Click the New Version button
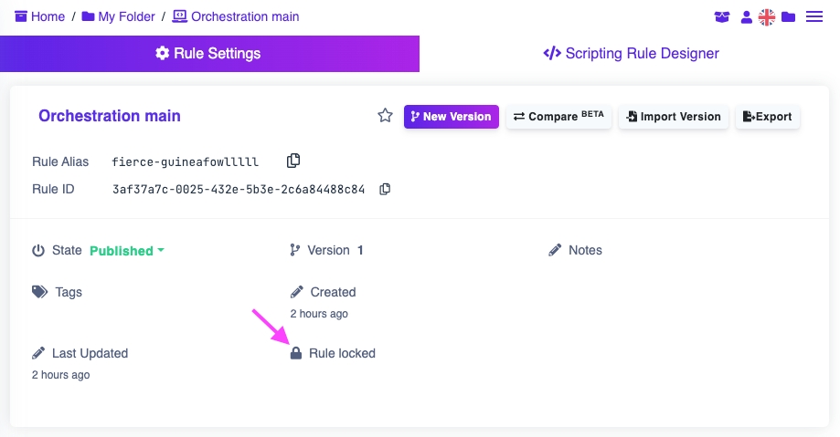This screenshot has height=437, width=840. point(452,117)
